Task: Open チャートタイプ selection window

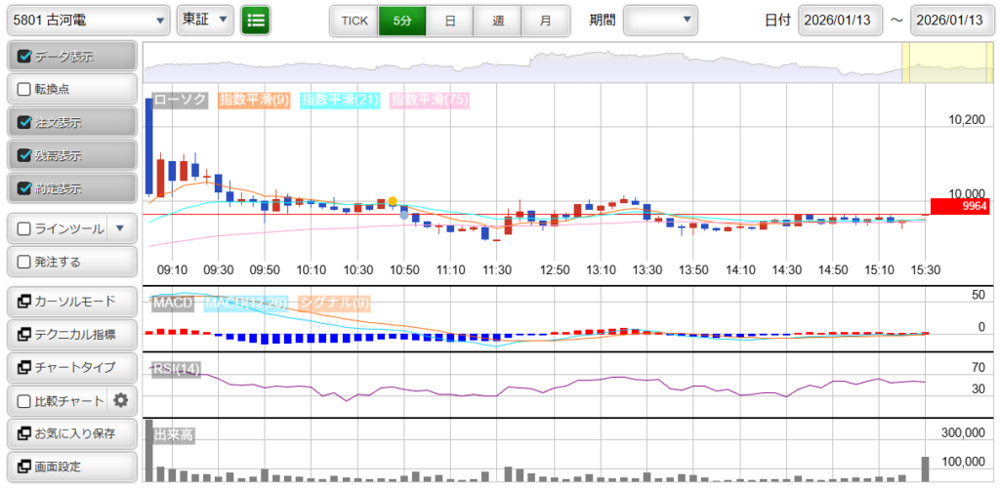Action: coord(70,367)
